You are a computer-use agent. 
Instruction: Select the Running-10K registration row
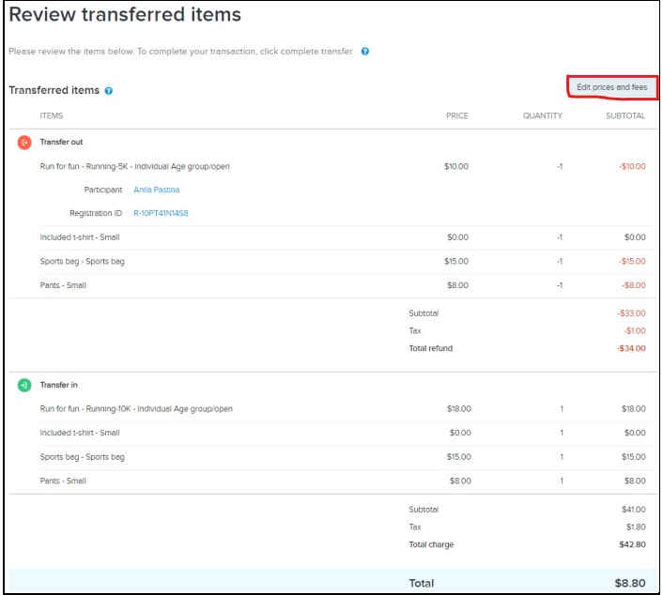tap(136, 409)
